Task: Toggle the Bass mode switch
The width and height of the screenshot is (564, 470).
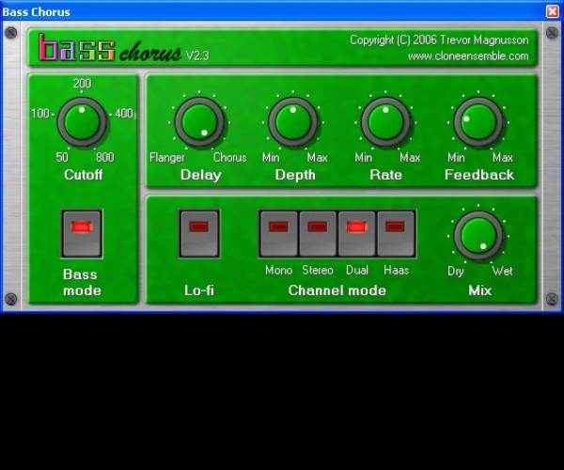Action: (x=82, y=234)
